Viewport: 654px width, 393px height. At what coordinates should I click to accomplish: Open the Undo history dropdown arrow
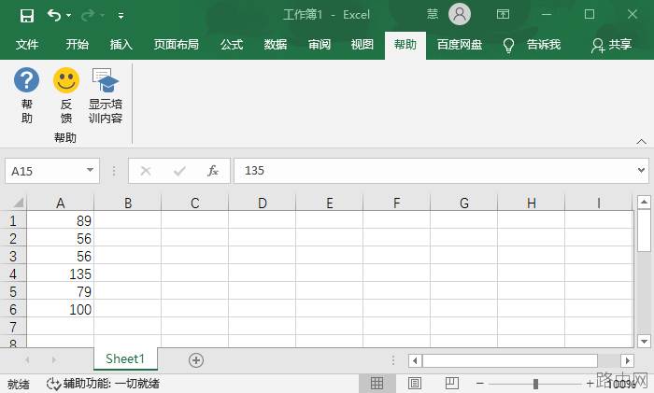[x=69, y=16]
